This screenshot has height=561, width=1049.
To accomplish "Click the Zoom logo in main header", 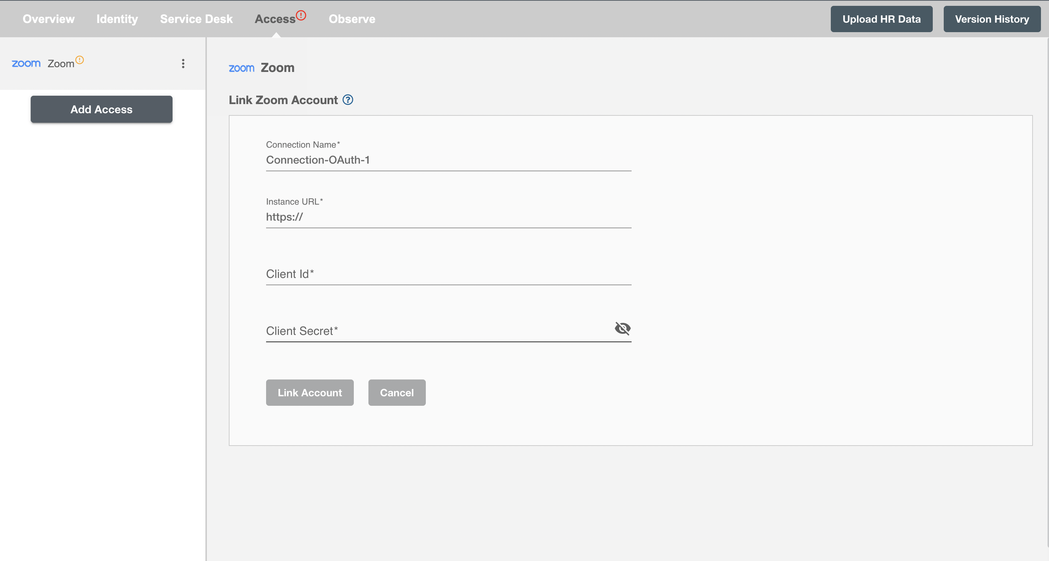I will (x=242, y=68).
